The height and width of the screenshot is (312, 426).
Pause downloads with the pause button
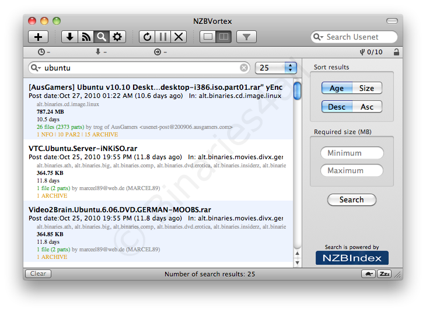tap(163, 37)
